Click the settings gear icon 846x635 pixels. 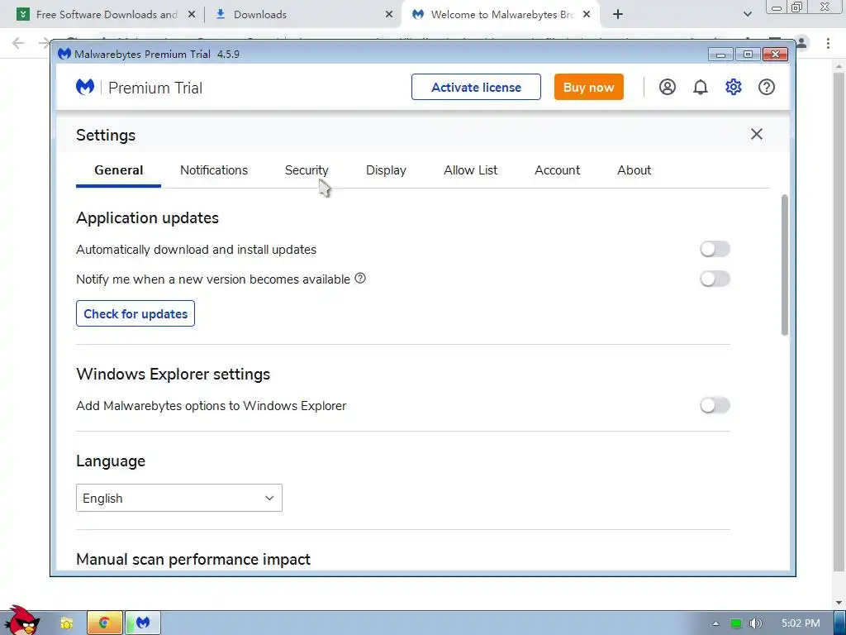pyautogui.click(x=734, y=87)
